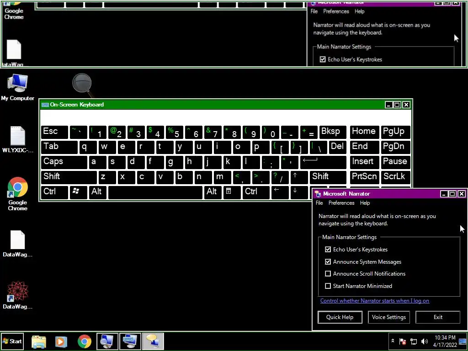
Task: Launch Windows Media Player from taskbar
Action: pyautogui.click(x=61, y=341)
